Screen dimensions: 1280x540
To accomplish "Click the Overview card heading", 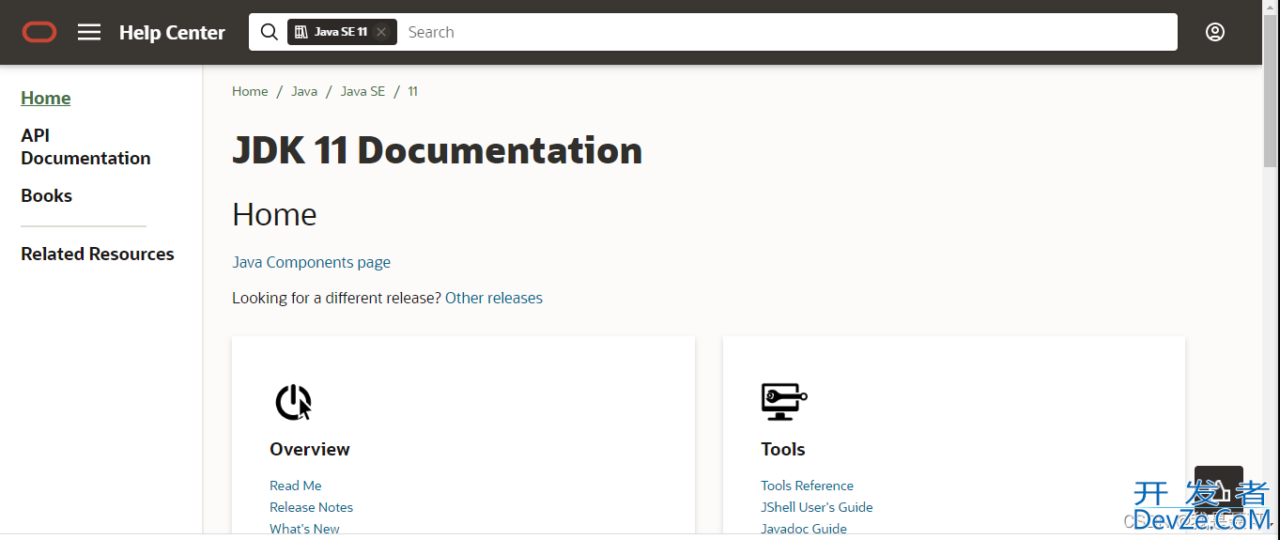I will pos(310,449).
